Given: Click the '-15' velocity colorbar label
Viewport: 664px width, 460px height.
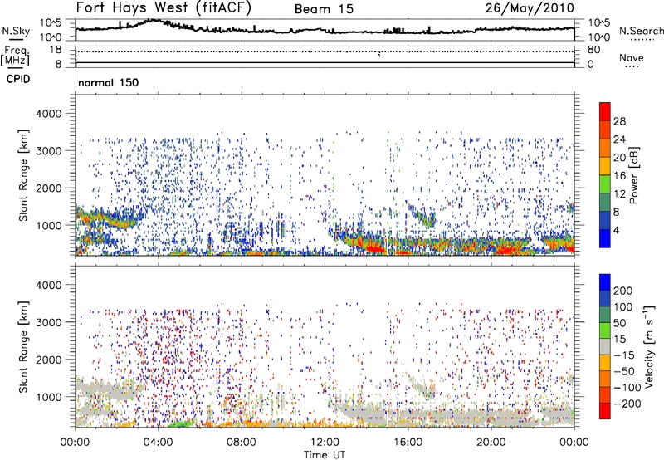Looking at the screenshot, I should click(625, 355).
